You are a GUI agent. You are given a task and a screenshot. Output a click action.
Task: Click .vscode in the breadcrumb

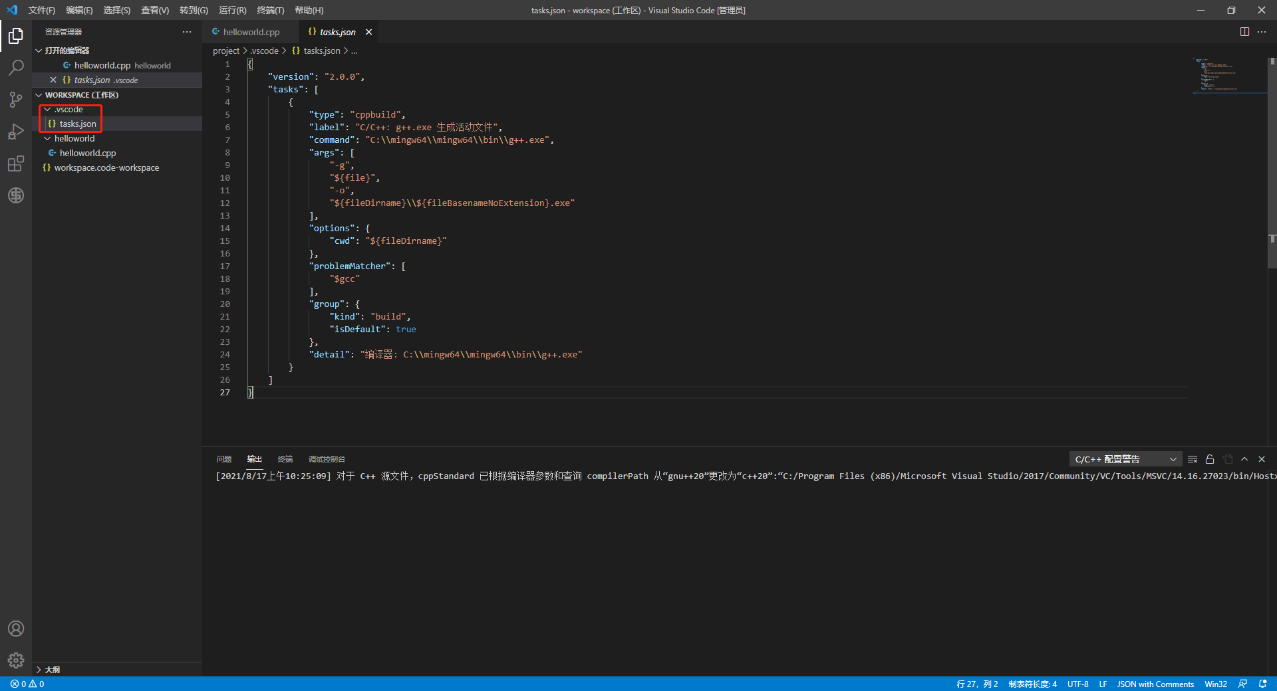pyautogui.click(x=265, y=50)
